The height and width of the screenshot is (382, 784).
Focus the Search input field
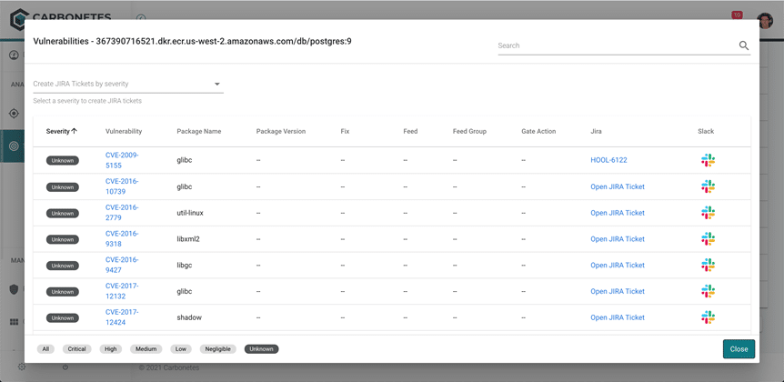[x=615, y=45]
